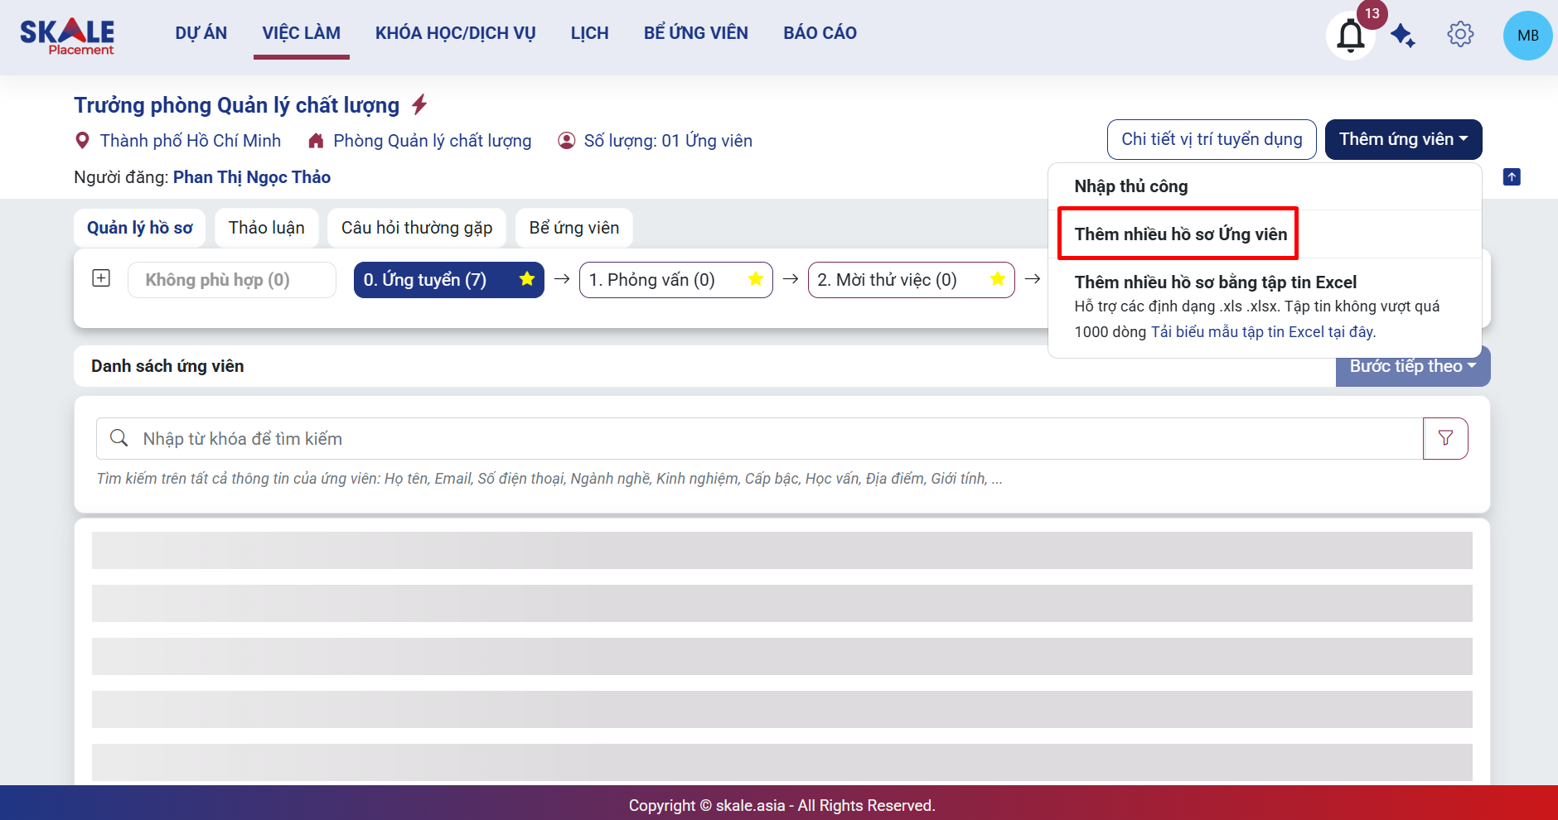Click the SKALE Placement logo

tap(68, 36)
